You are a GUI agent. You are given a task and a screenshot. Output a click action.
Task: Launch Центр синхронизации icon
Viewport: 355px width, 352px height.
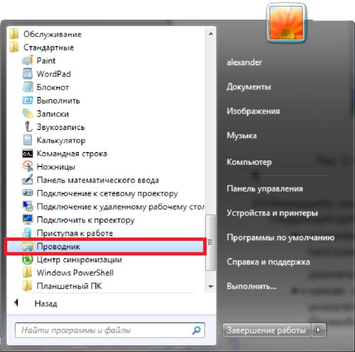pos(28,259)
